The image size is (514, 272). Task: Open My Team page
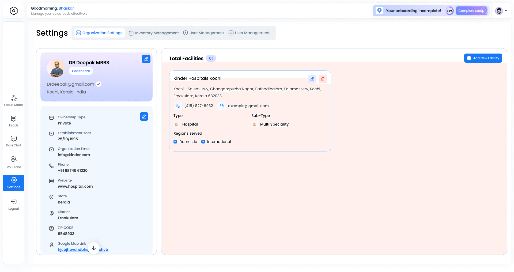pos(14,162)
